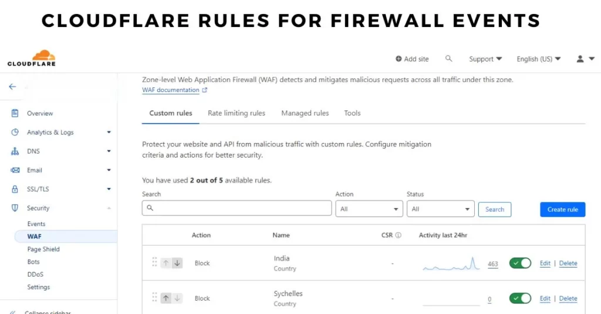The image size is (601, 314).
Task: Expand Analytics & Logs submenu arrow
Action: coord(109,132)
